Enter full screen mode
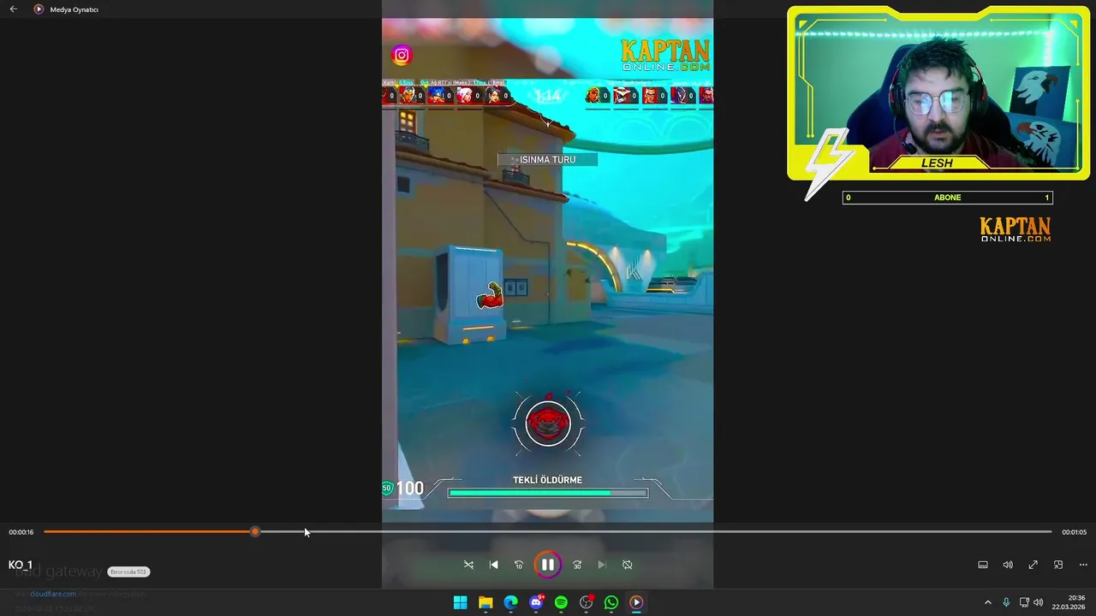Image resolution: width=1096 pixels, height=616 pixels. coord(1033,565)
